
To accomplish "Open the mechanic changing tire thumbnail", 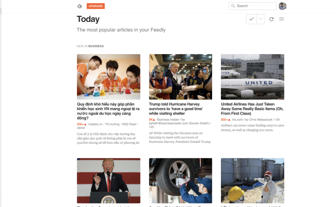I will [180, 181].
